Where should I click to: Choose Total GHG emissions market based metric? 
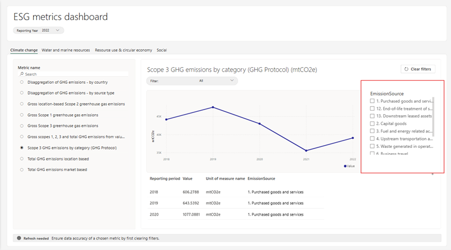click(x=22, y=170)
